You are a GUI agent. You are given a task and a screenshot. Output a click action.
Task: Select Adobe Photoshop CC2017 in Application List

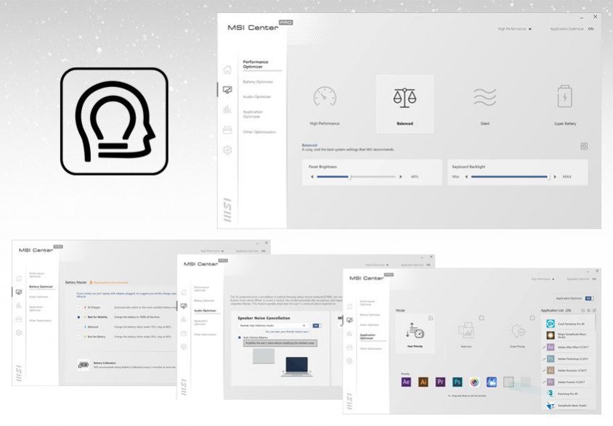(568, 359)
